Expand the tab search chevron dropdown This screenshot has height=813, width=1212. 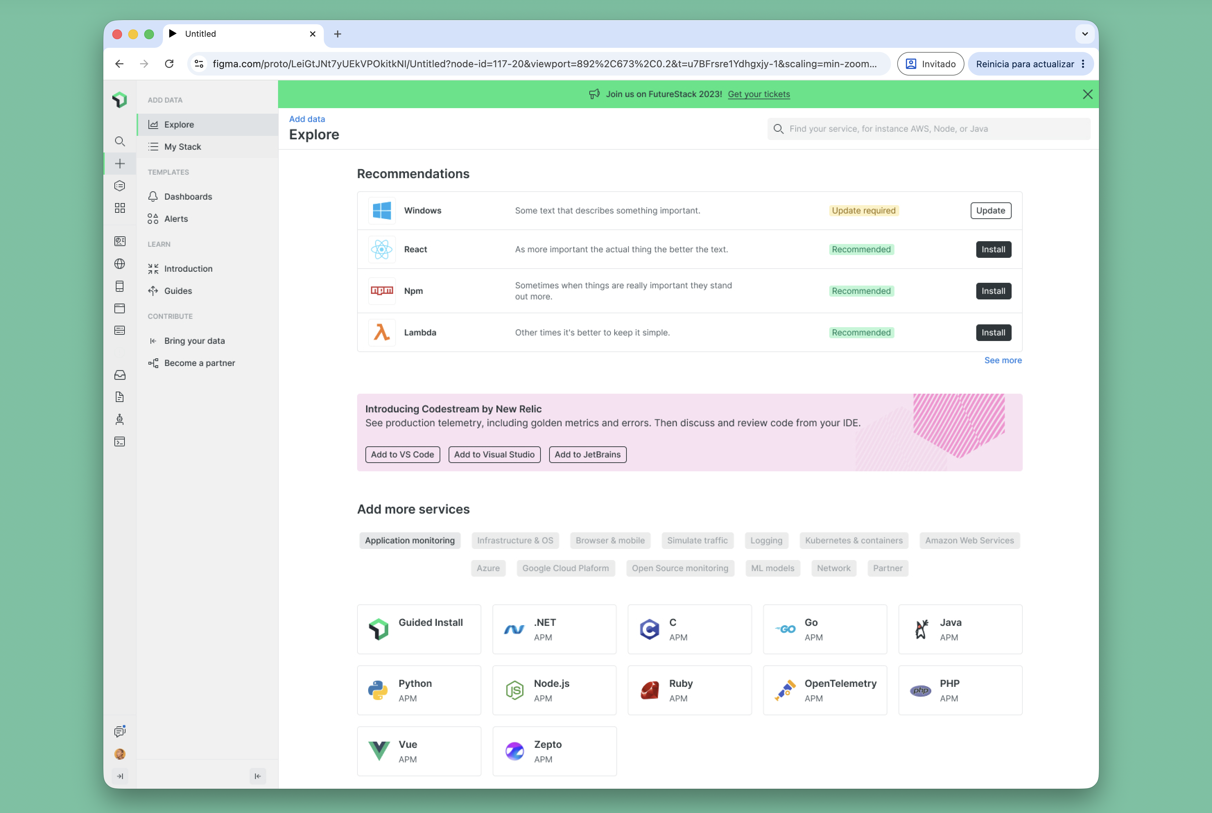[x=1084, y=34]
